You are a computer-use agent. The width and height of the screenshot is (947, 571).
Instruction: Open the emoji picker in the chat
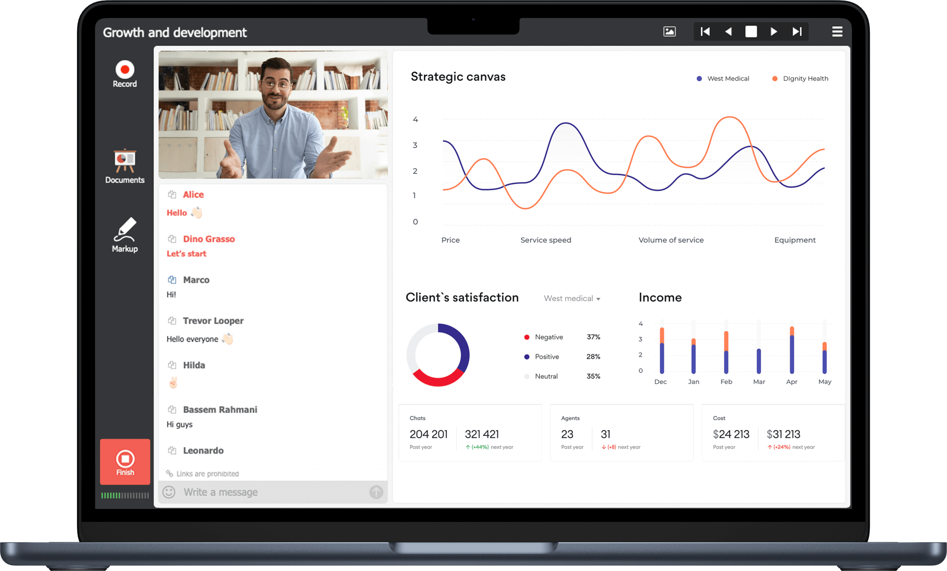click(x=168, y=492)
